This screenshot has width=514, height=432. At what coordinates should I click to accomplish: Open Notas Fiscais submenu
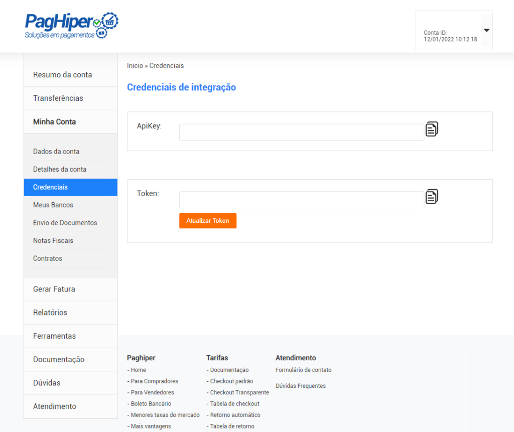tap(71, 240)
